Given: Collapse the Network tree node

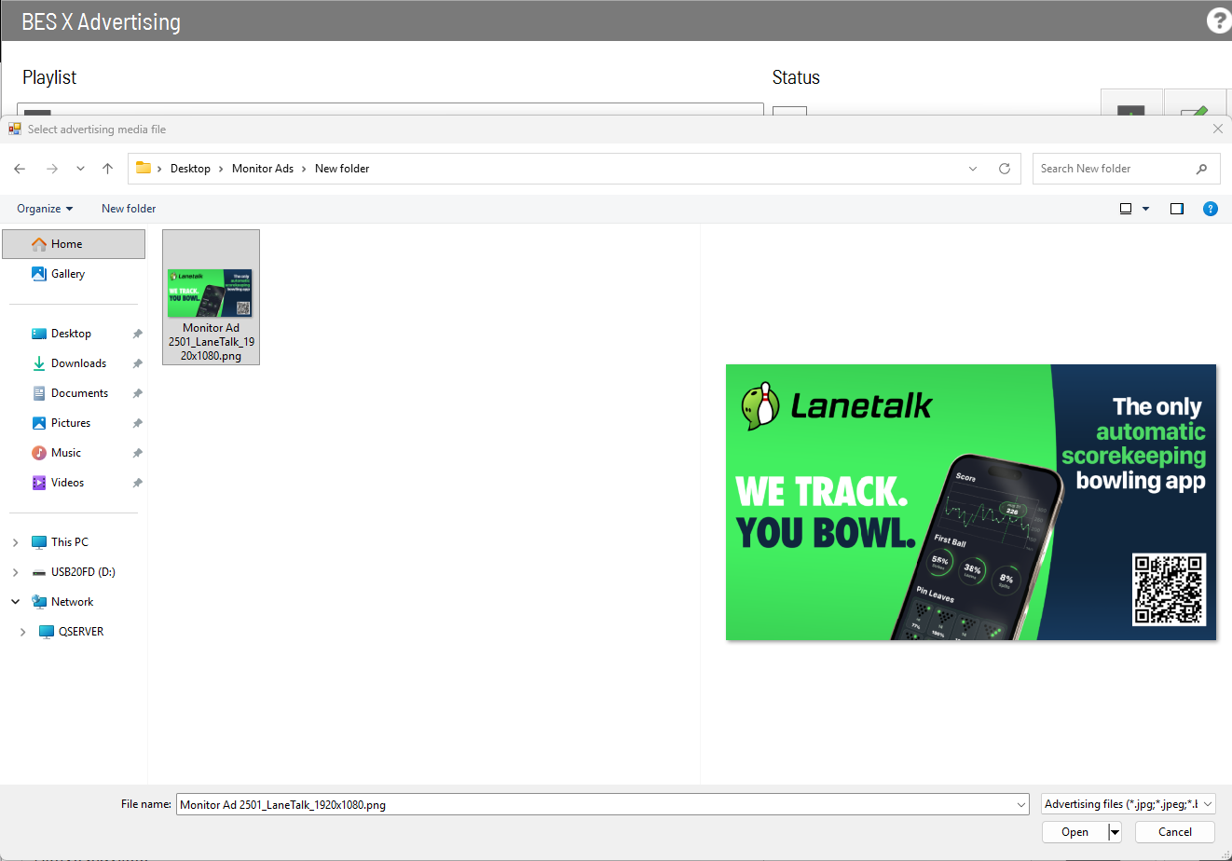Looking at the screenshot, I should click(x=16, y=602).
